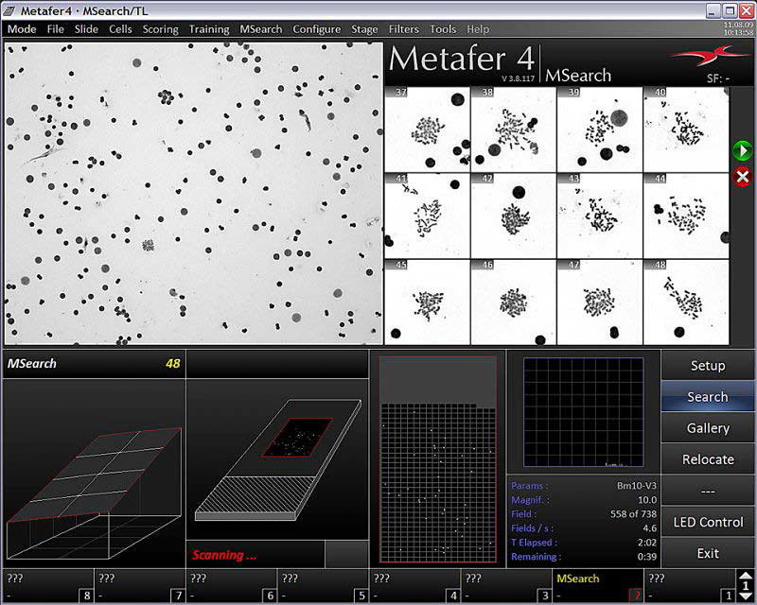
Task: Open the Filters menu
Action: [x=403, y=29]
